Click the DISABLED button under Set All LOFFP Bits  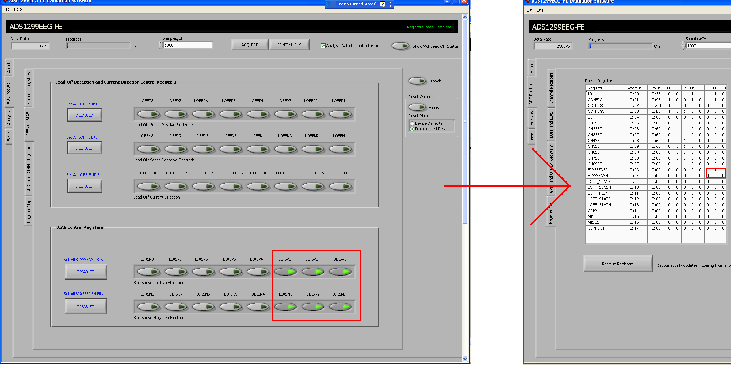pos(84,115)
